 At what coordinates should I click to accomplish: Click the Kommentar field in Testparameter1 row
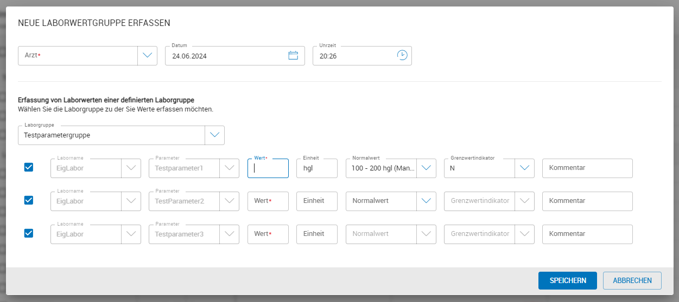[587, 168]
